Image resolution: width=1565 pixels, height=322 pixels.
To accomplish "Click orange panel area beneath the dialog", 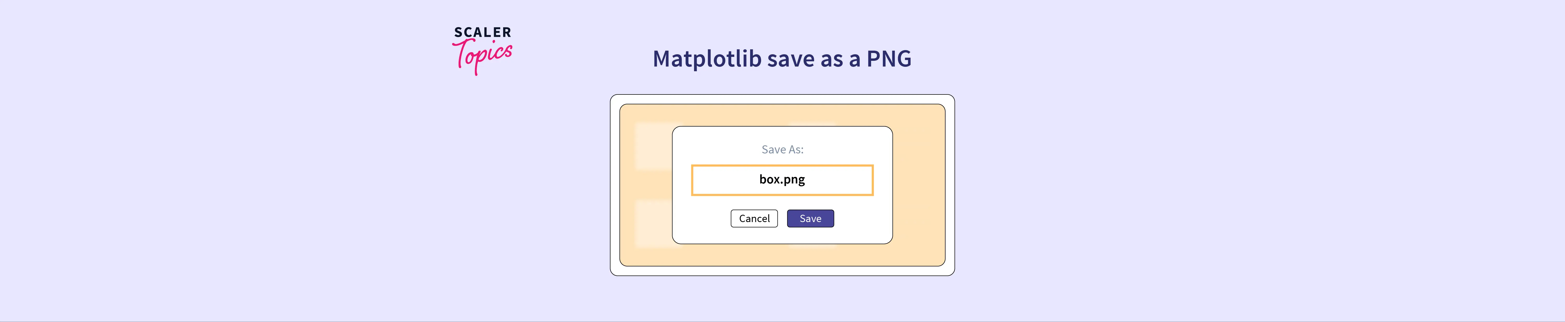I will 782,255.
